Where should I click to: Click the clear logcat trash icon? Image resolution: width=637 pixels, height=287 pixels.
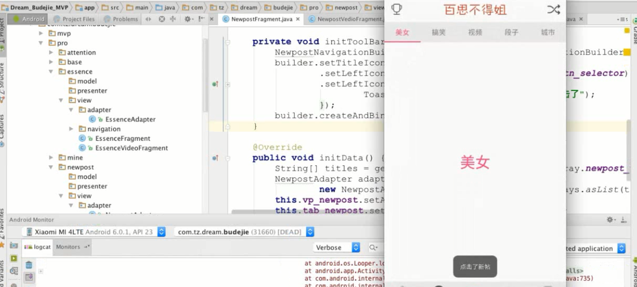[x=29, y=265]
